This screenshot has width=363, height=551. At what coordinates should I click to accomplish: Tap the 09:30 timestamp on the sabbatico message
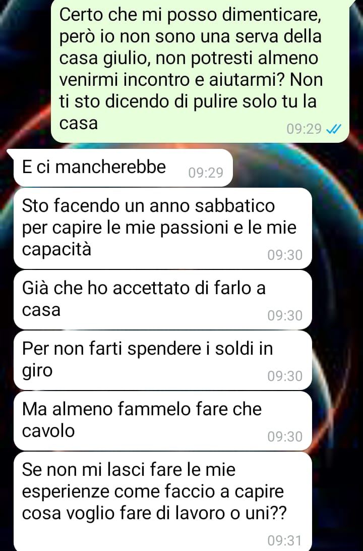point(285,255)
